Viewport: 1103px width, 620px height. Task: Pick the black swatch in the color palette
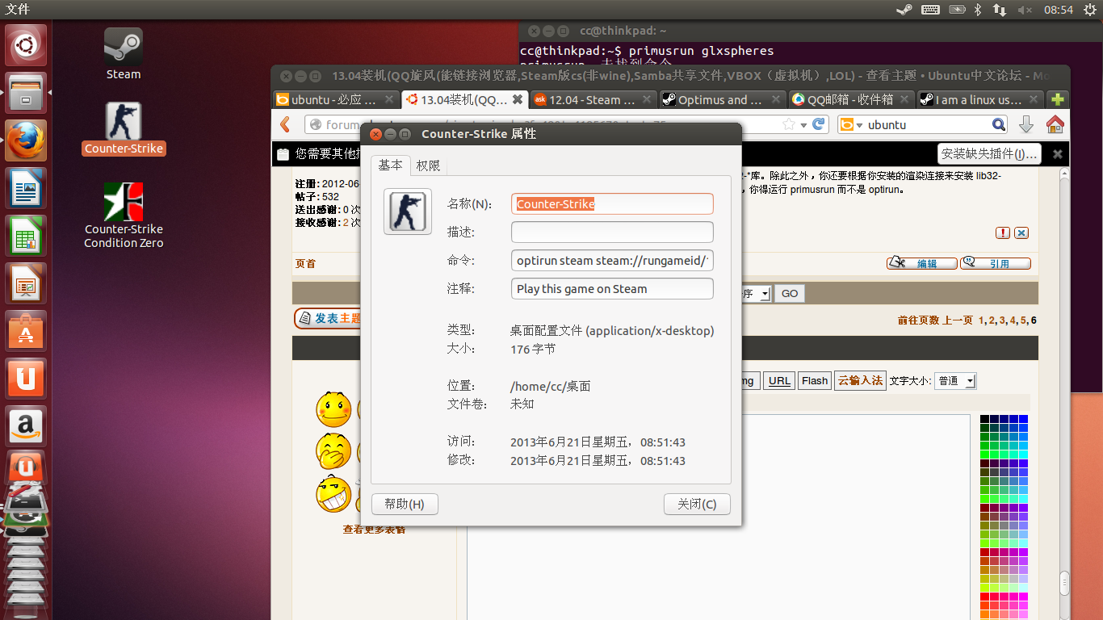(984, 419)
